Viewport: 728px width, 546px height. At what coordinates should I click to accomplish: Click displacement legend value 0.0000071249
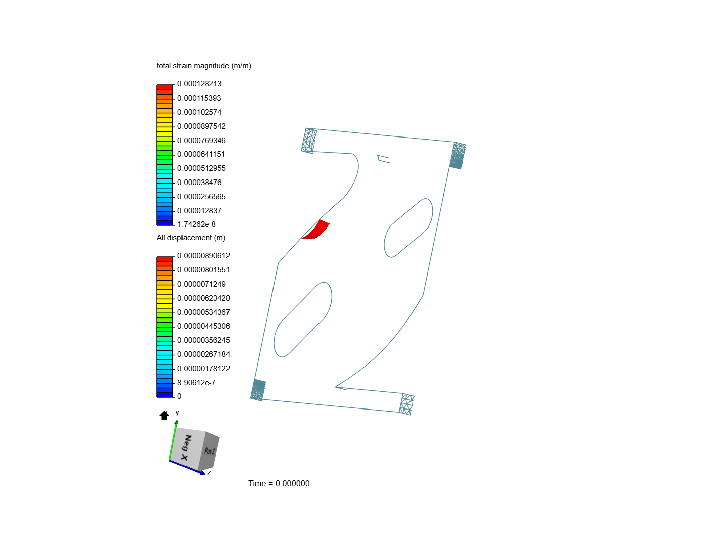[x=202, y=284]
